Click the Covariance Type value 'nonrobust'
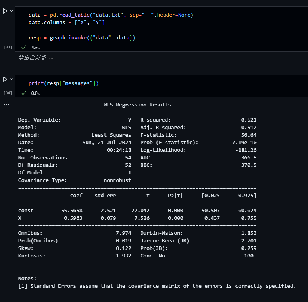 (x=117, y=180)
